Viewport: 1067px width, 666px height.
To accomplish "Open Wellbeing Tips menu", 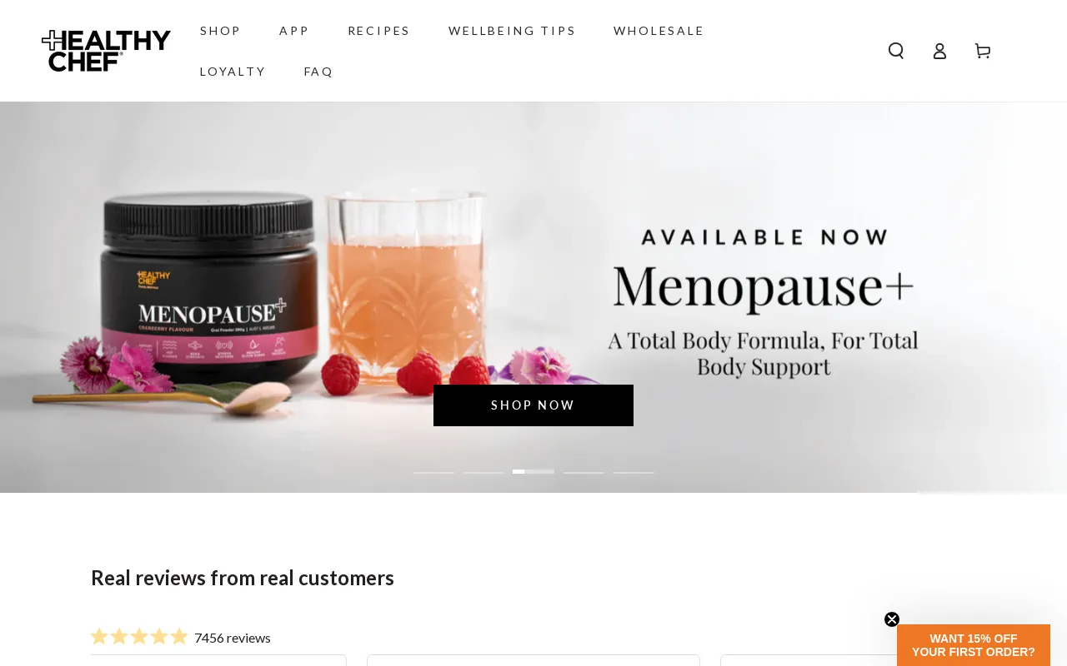I will [512, 31].
